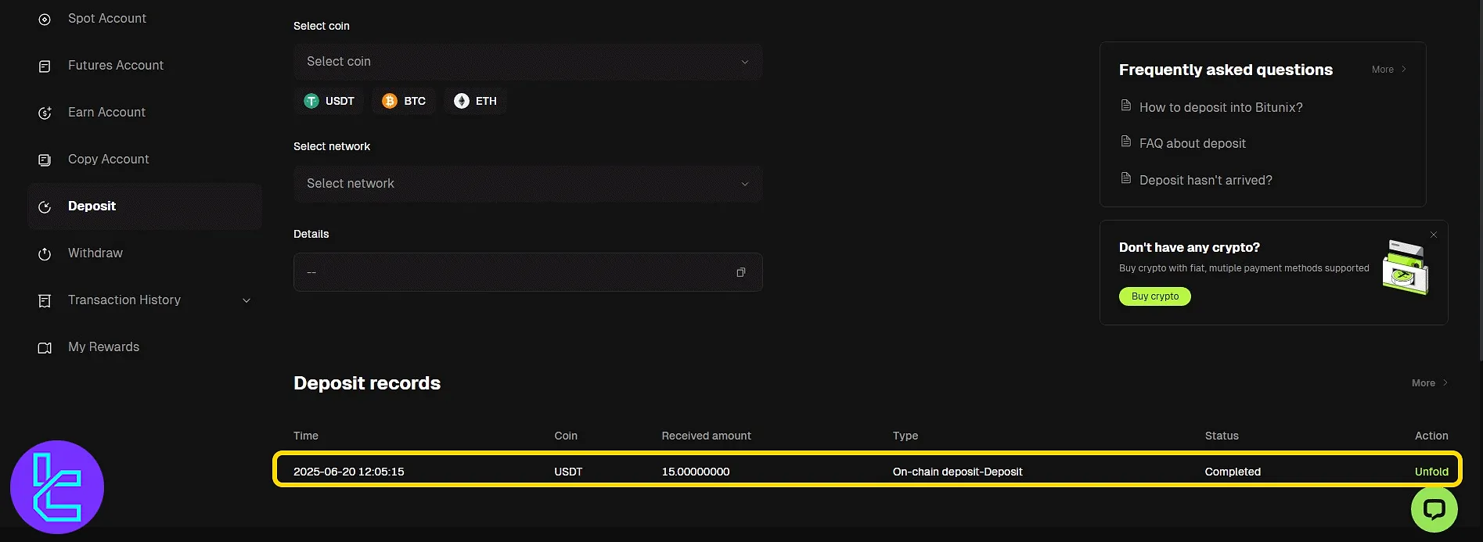Click the USDT coin cell in records

[568, 472]
